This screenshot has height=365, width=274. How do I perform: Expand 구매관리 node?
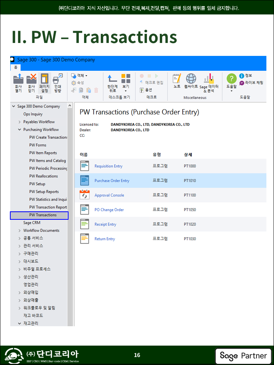(19, 254)
